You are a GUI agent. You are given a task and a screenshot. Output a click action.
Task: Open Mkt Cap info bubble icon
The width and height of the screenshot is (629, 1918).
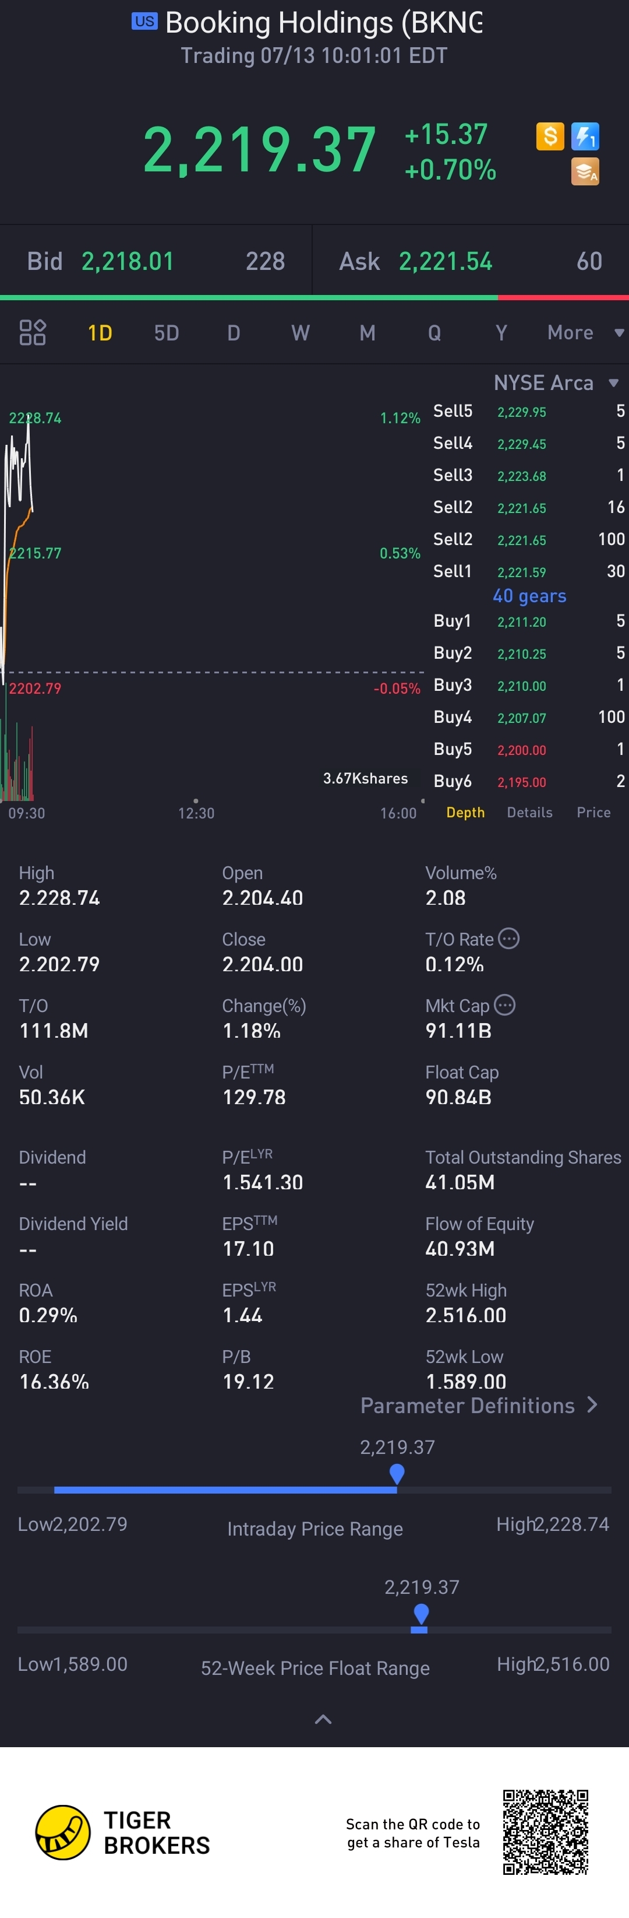505,1005
